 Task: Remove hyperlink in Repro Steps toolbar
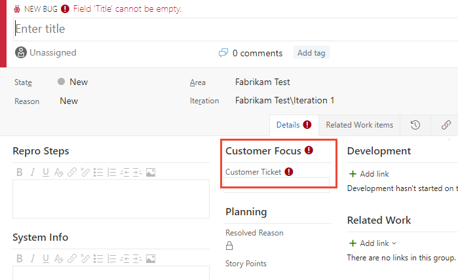pyautogui.click(x=85, y=173)
